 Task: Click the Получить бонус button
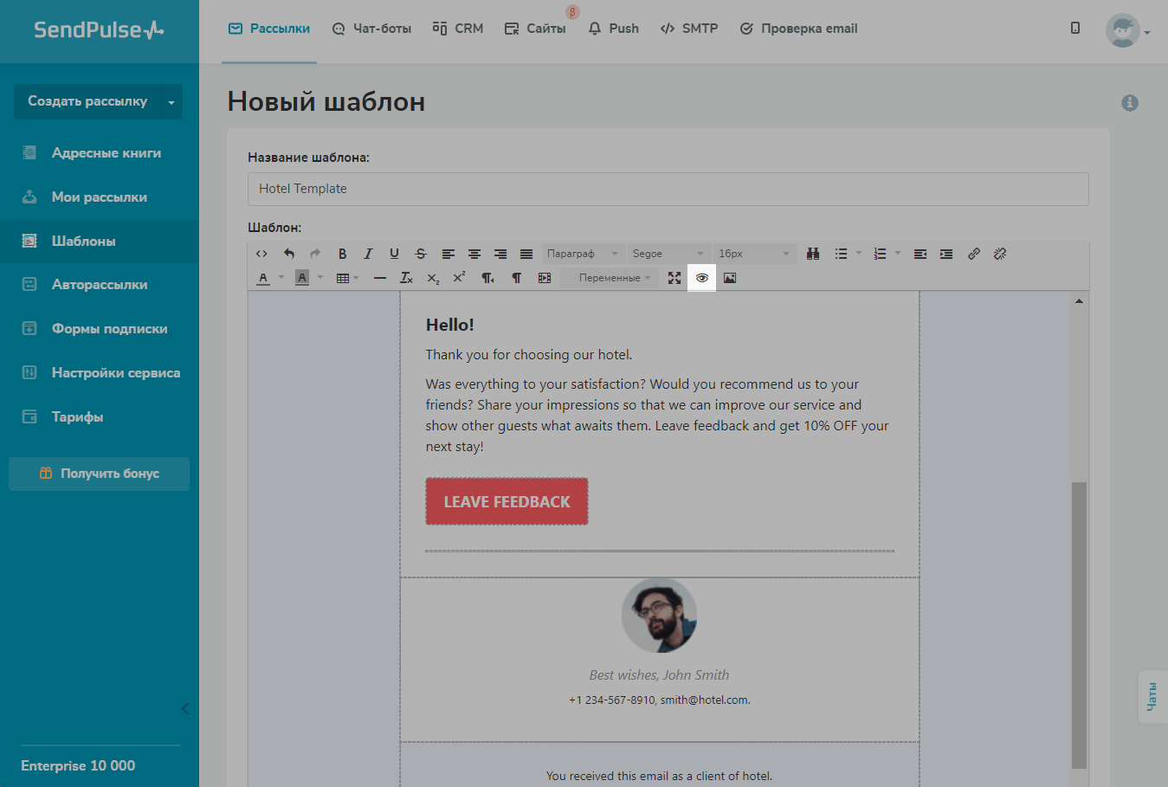pyautogui.click(x=99, y=474)
